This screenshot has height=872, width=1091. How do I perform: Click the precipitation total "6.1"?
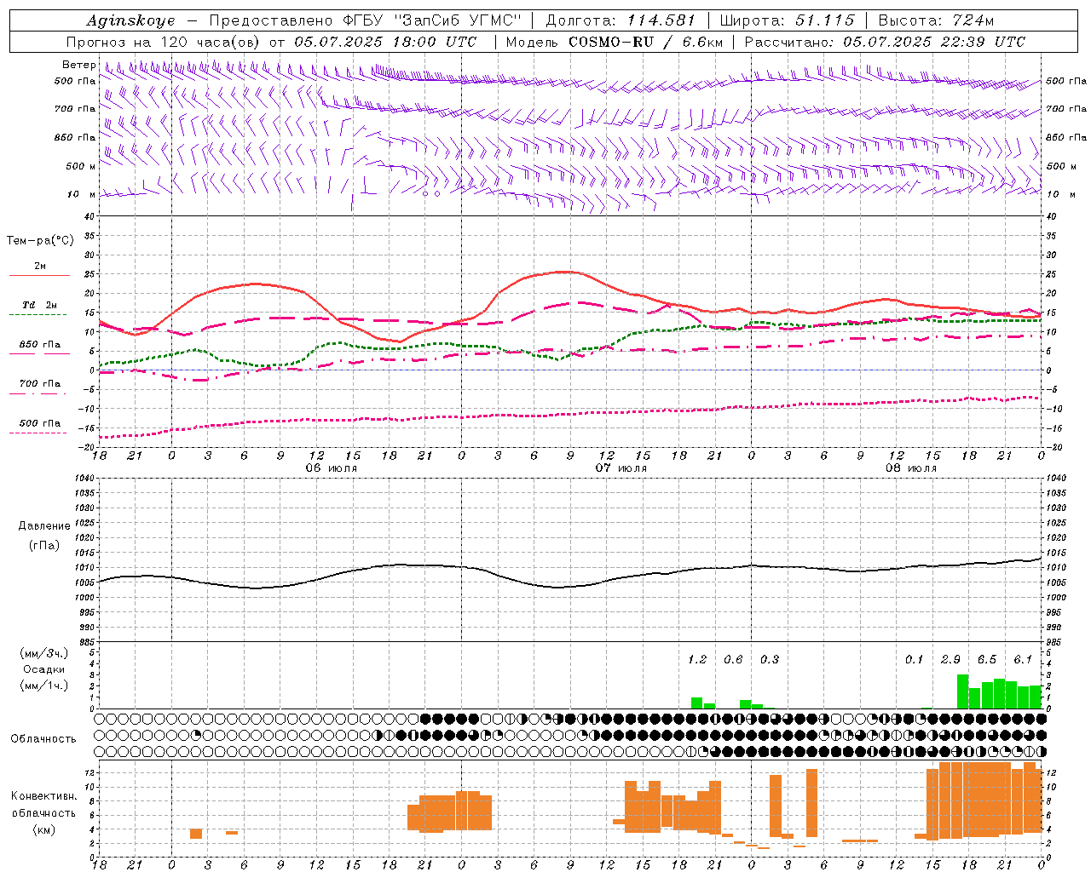pos(1023,660)
